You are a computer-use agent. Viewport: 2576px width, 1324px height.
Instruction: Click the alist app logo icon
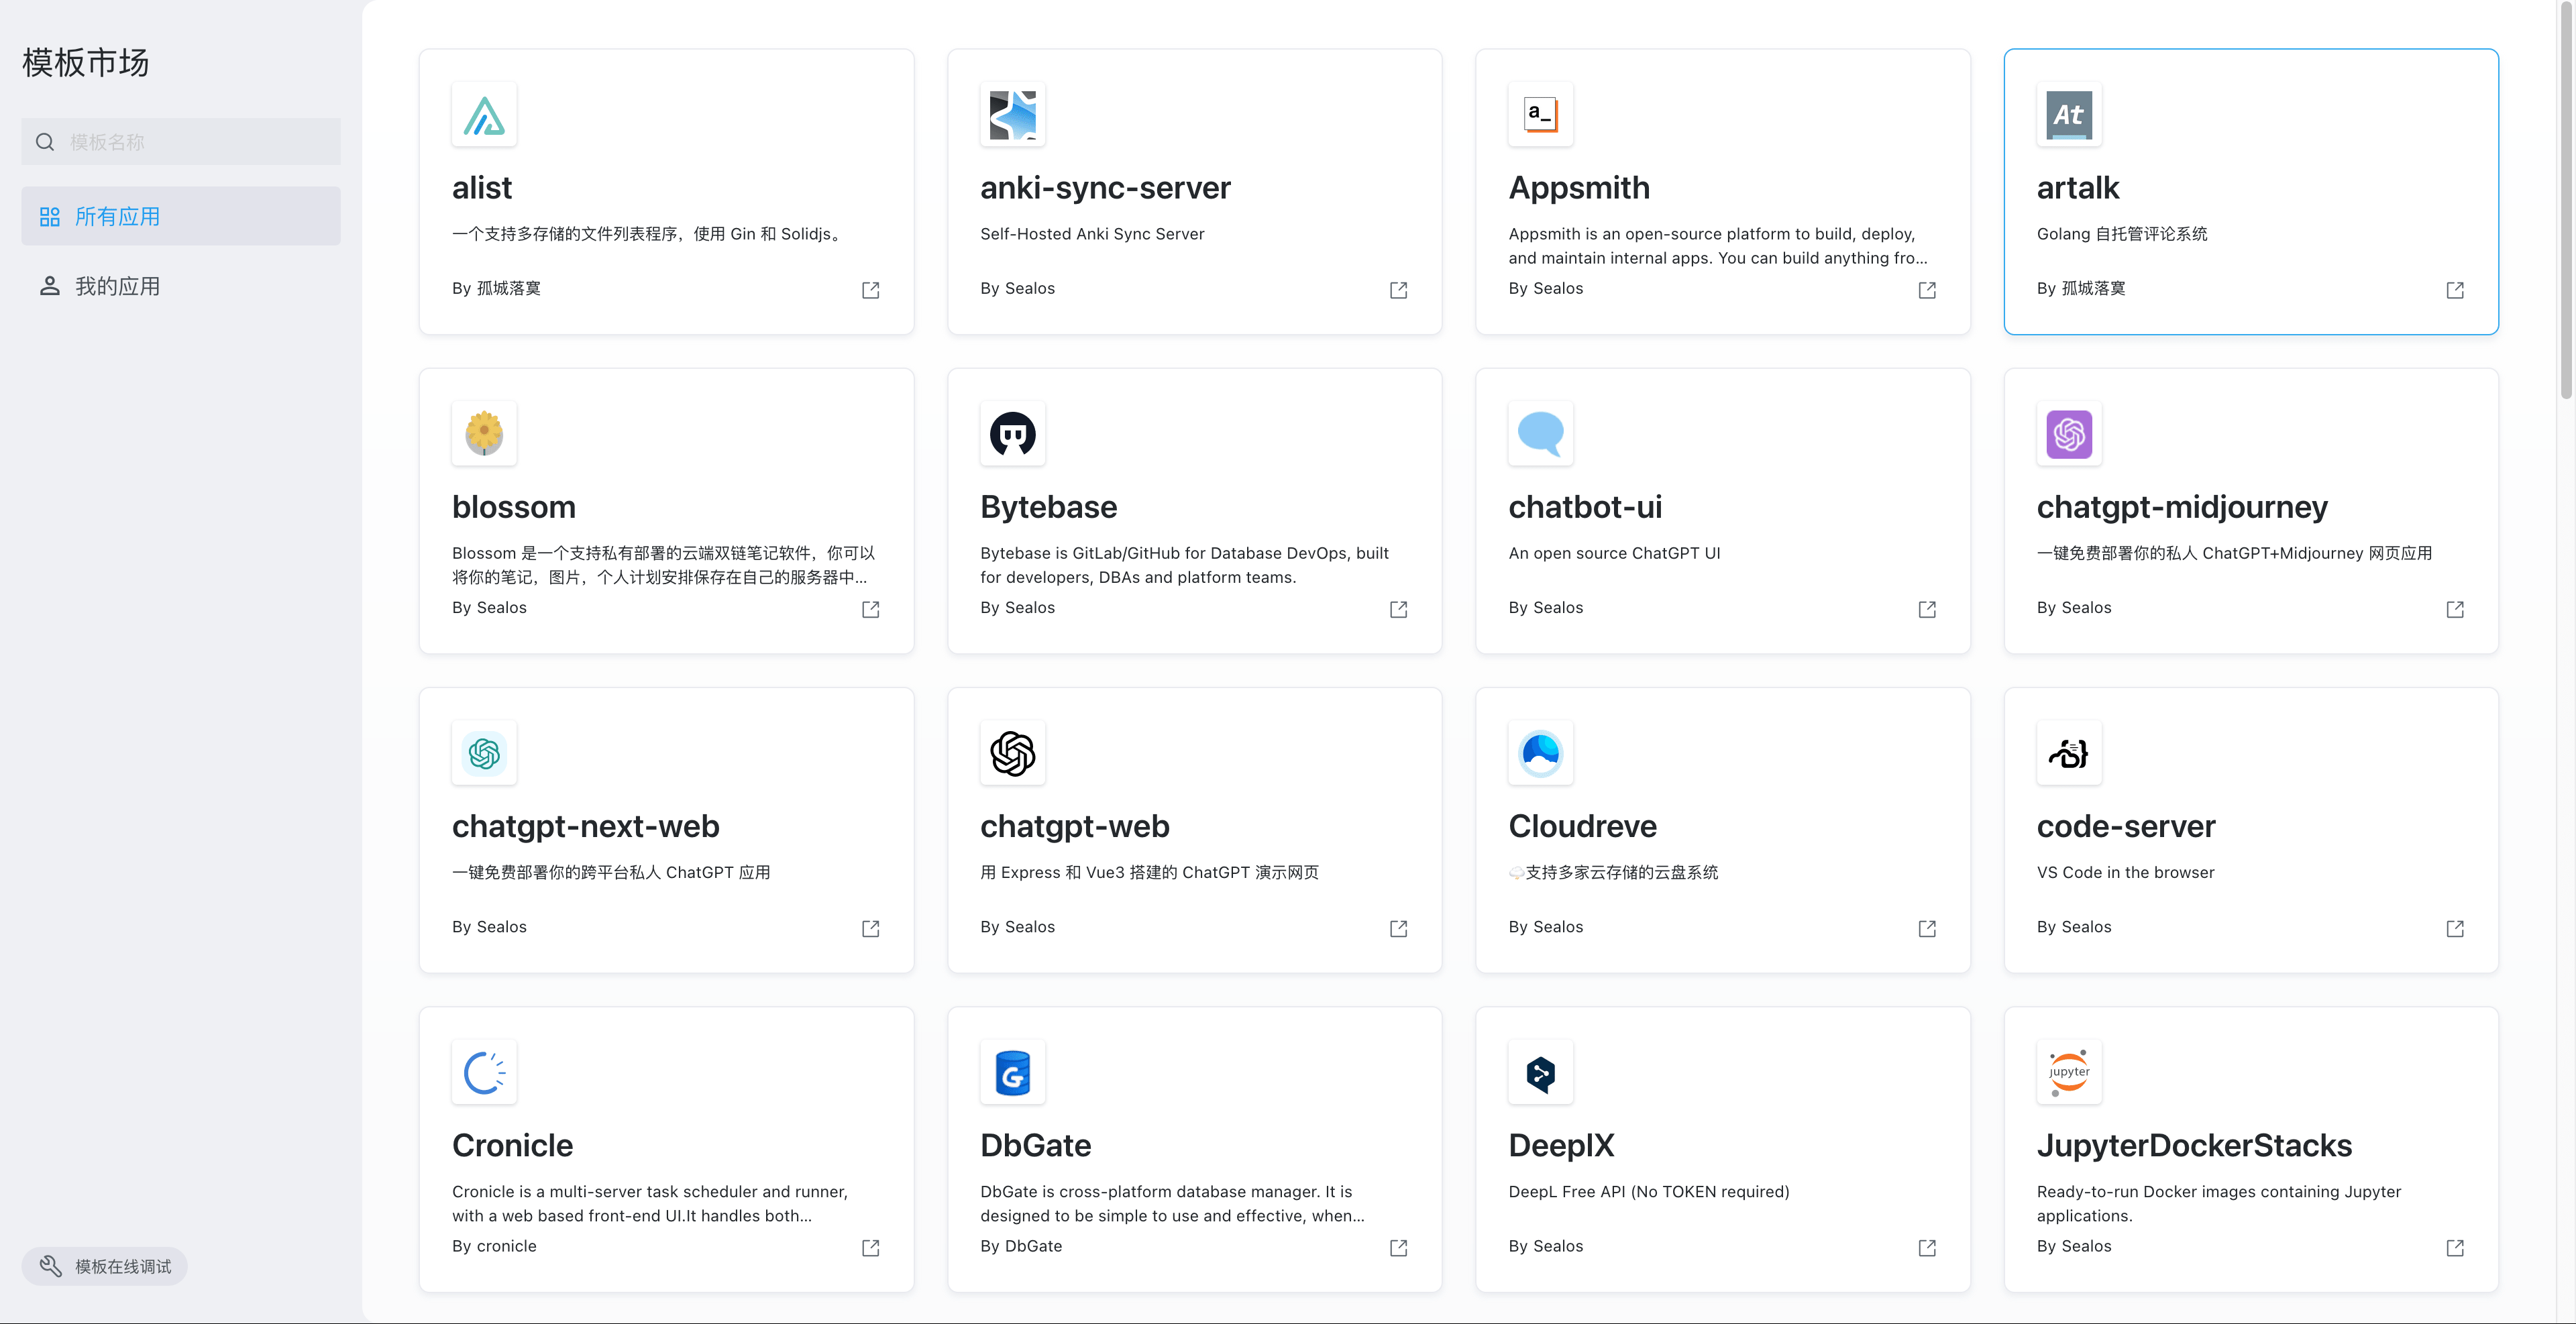click(484, 115)
